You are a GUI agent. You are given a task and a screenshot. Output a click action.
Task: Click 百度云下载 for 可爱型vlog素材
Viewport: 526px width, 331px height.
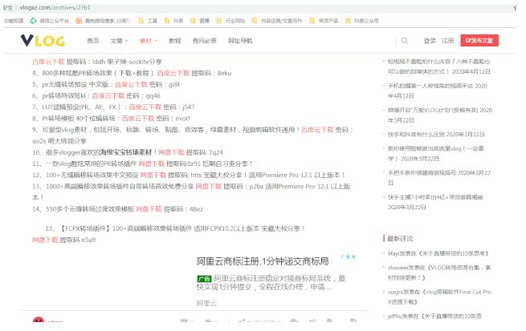(x=317, y=130)
